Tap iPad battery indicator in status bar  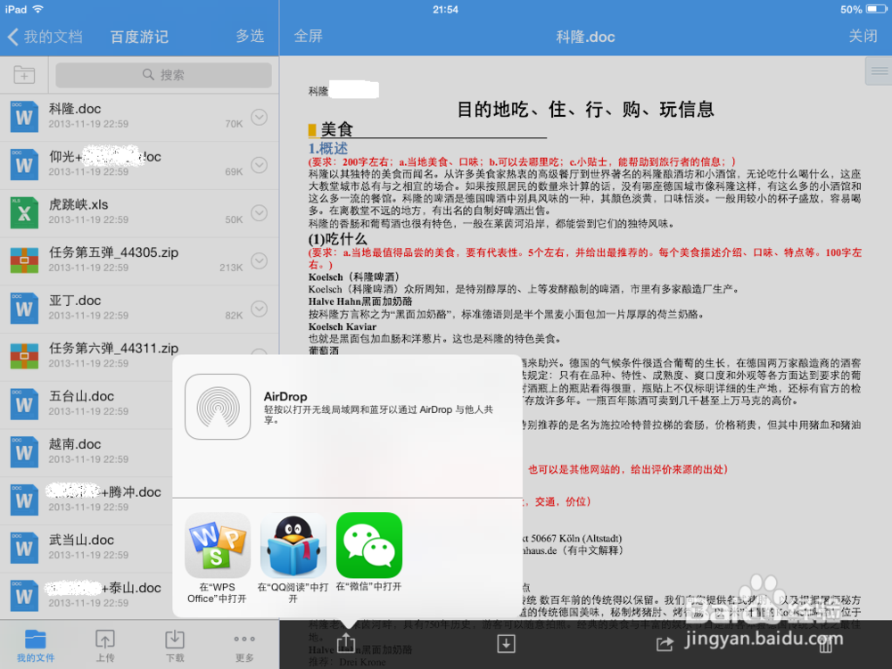pos(876,9)
